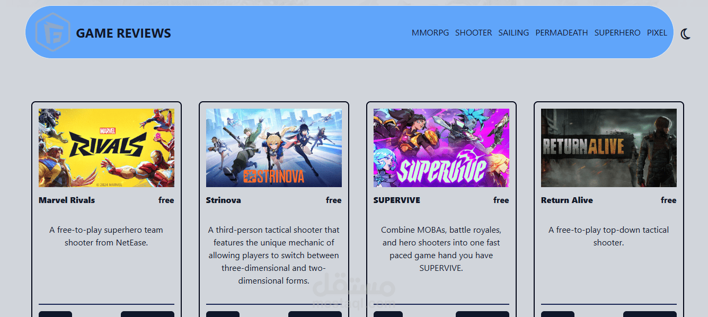Click the free label on SUPERVIVE card
The image size is (708, 317).
click(501, 200)
